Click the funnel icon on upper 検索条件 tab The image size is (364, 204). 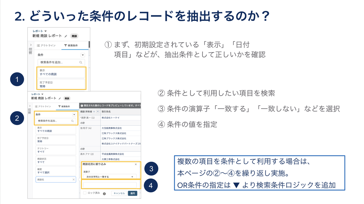pyautogui.click(x=65, y=45)
